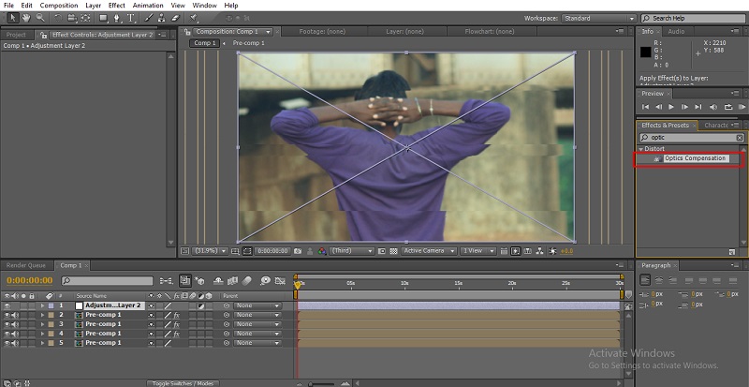Open the Animation menu
Screen dimensions: 749x387
pyautogui.click(x=147, y=6)
